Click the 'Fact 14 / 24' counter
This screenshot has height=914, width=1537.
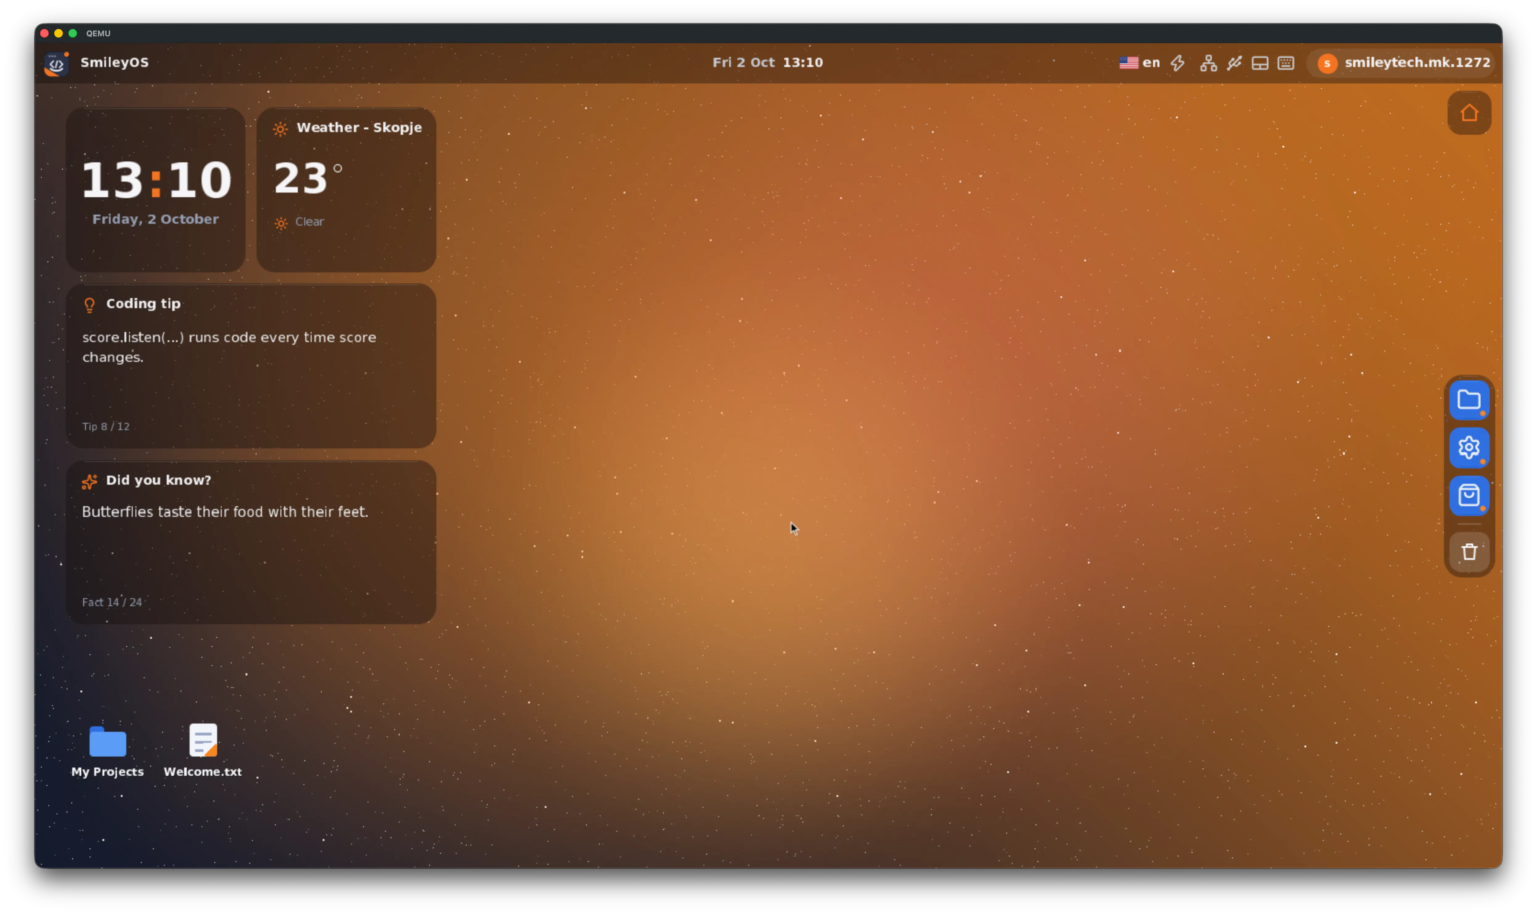[112, 602]
